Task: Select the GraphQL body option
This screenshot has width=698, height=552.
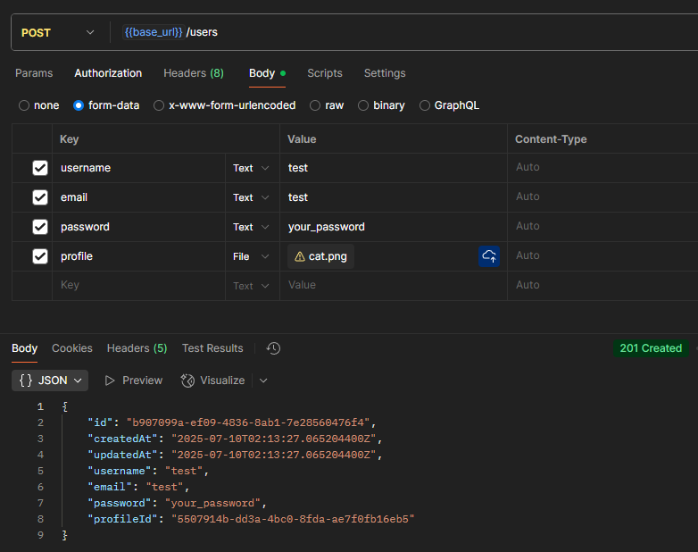Action: click(x=425, y=105)
